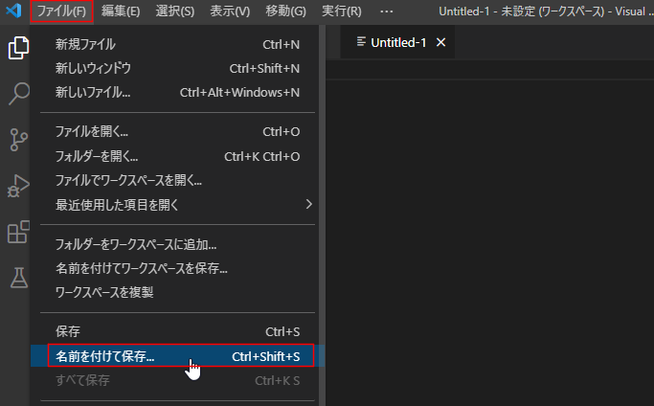The image size is (654, 406).
Task: Open the Extensions view icon
Action: [x=18, y=232]
